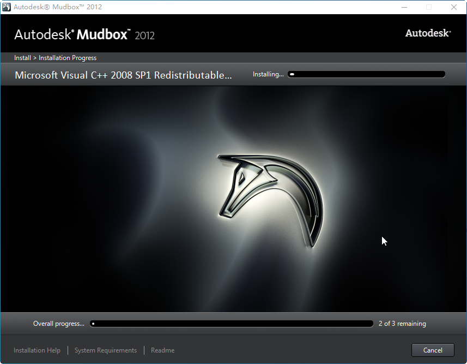Click the "Overall progress..." label
The width and height of the screenshot is (467, 364).
pos(59,324)
